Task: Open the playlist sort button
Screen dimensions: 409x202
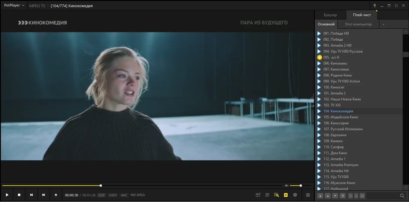Action: pyautogui.click(x=362, y=196)
